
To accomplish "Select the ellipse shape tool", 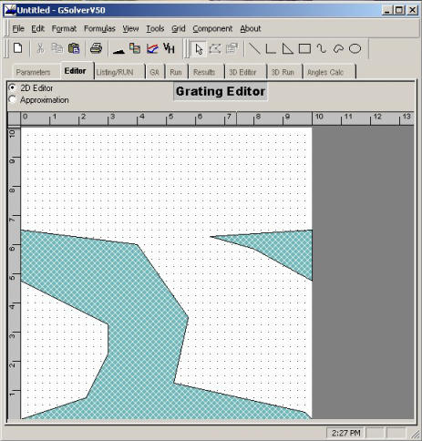I will click(355, 48).
